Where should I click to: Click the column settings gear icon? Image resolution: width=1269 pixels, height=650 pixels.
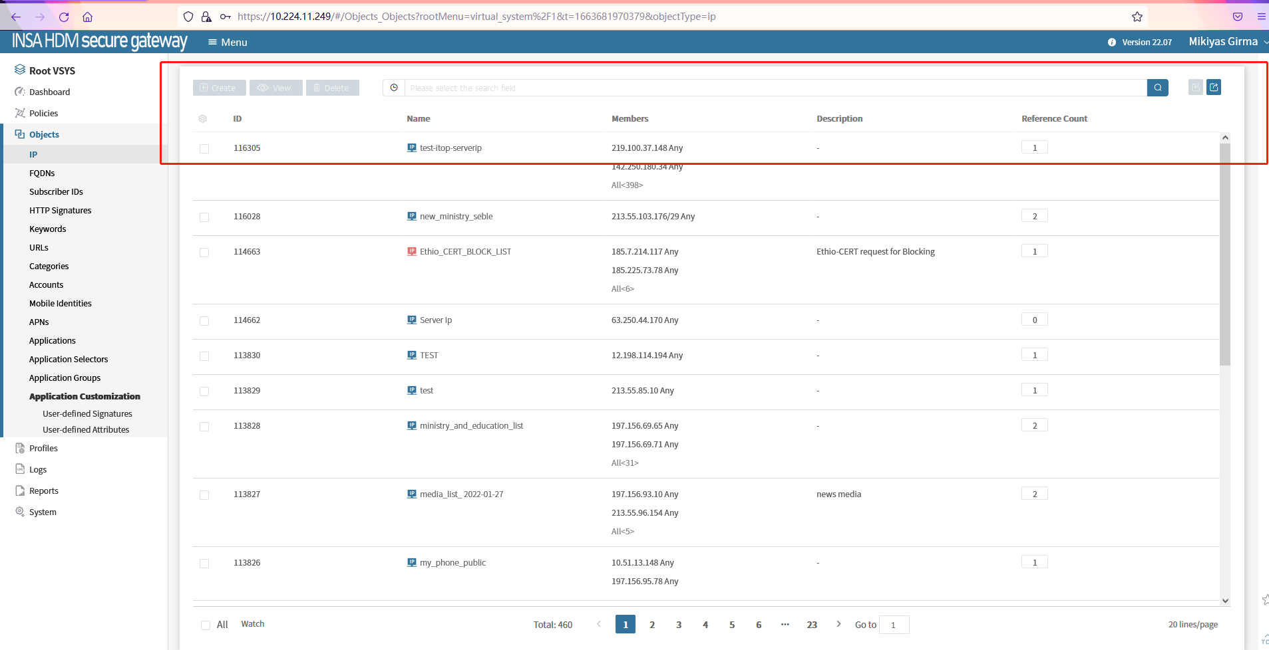tap(203, 119)
